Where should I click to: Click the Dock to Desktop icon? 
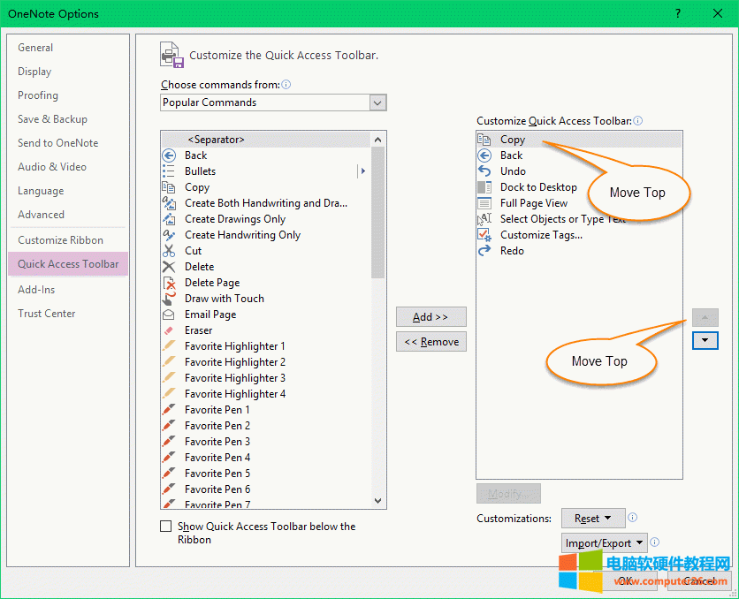tap(484, 187)
